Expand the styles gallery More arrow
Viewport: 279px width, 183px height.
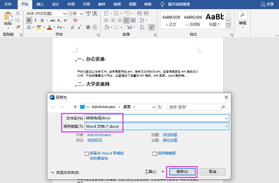228,27
